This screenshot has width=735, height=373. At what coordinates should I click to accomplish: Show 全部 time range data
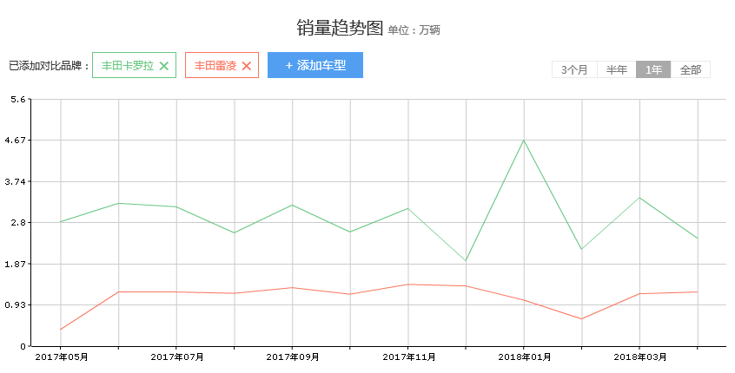click(x=691, y=70)
